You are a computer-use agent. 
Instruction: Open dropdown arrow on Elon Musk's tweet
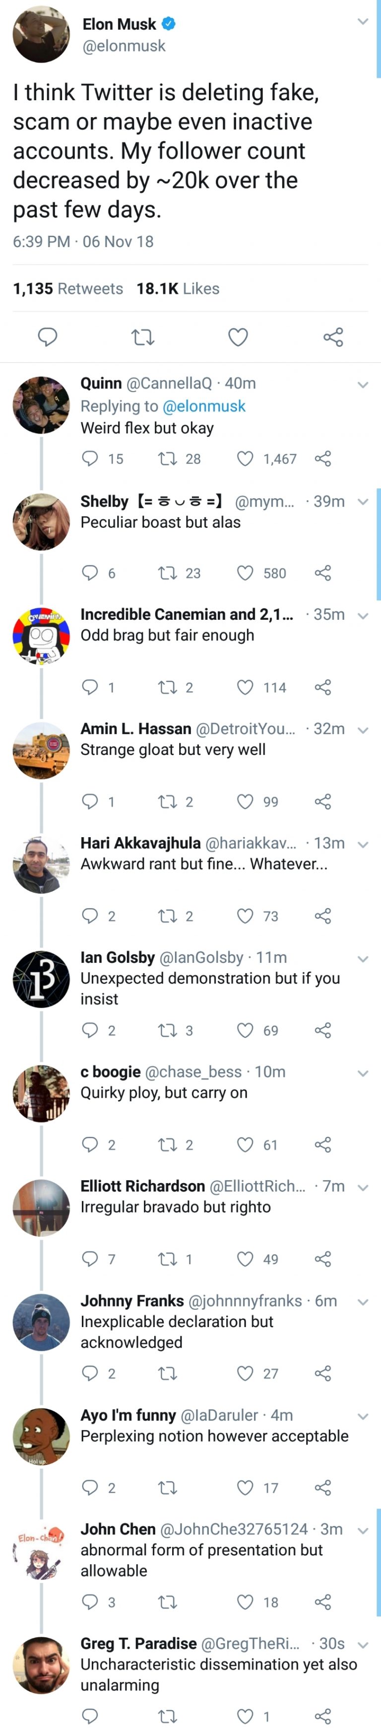click(x=363, y=22)
